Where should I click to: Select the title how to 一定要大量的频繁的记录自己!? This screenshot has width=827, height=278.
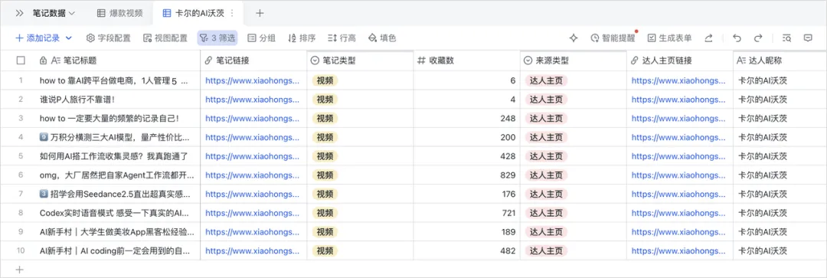point(110,119)
